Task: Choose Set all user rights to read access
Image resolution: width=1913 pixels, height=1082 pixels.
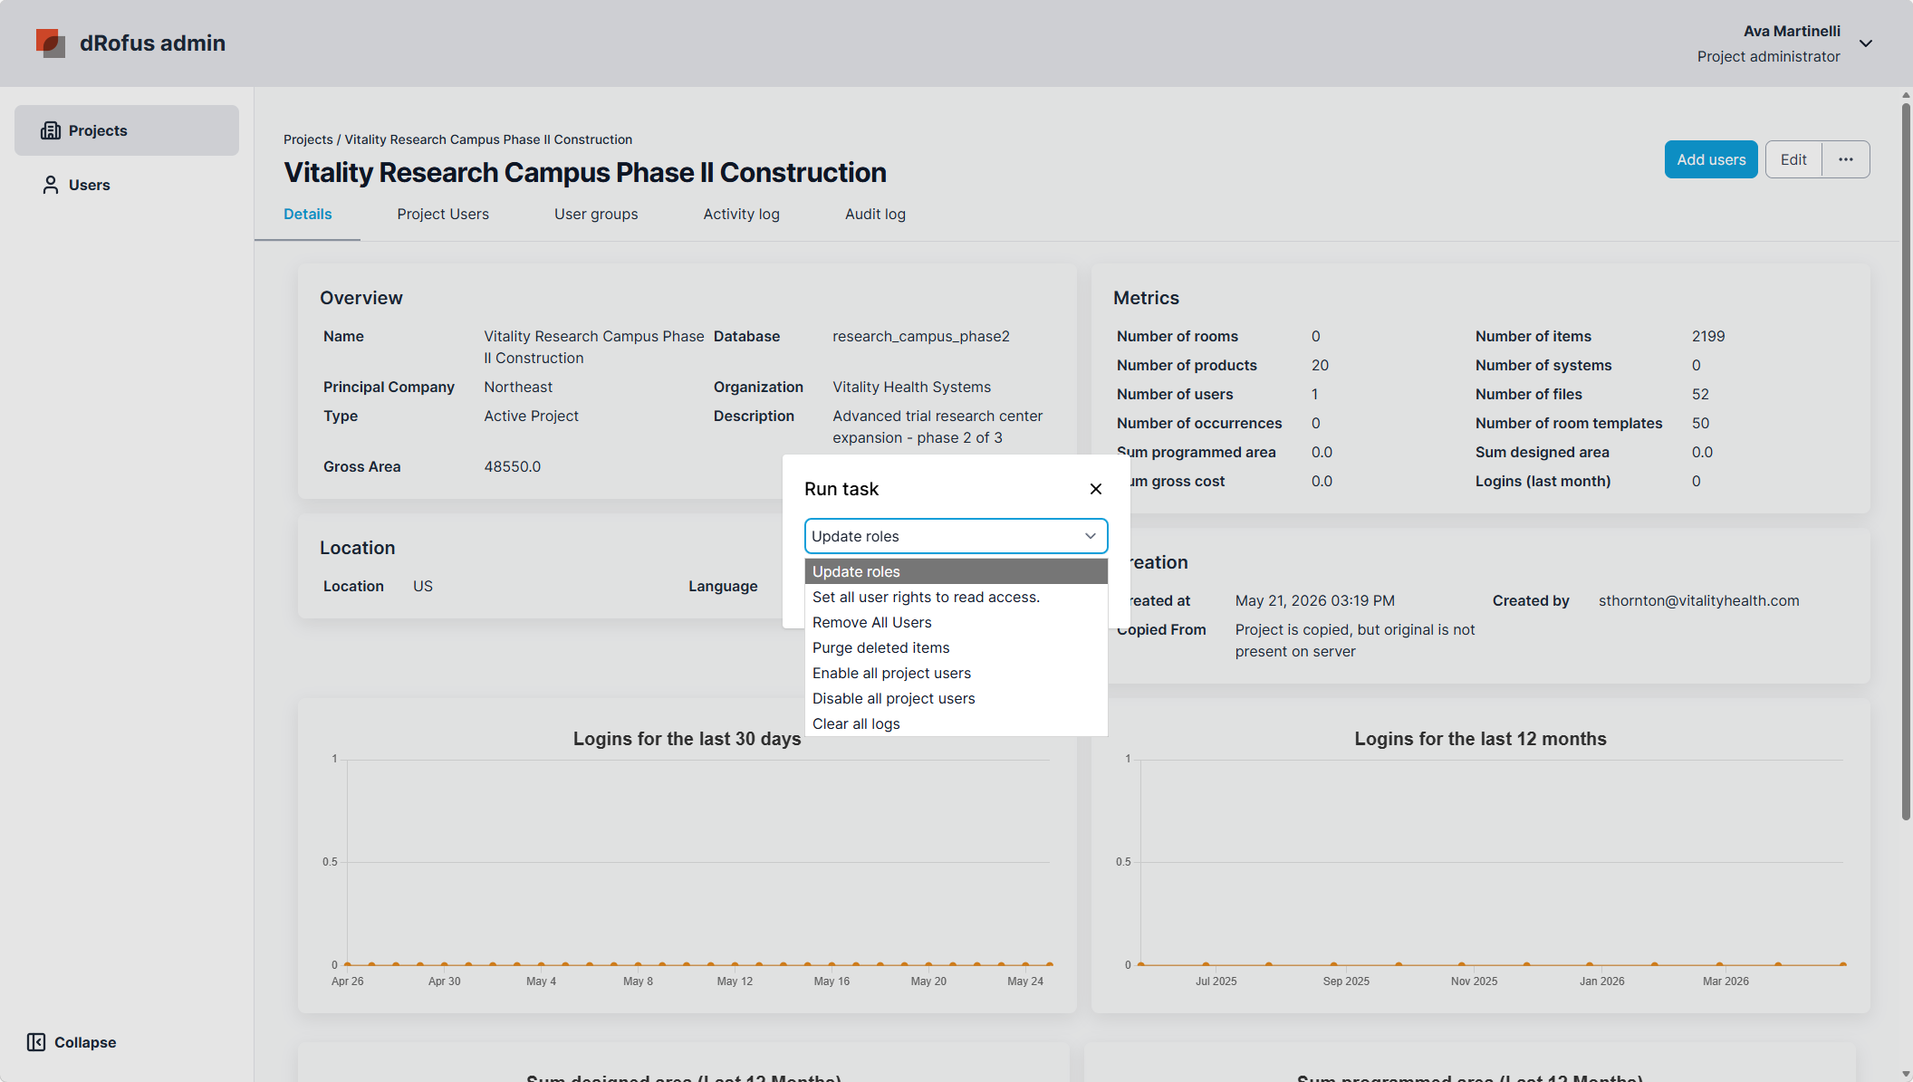Action: (x=956, y=597)
